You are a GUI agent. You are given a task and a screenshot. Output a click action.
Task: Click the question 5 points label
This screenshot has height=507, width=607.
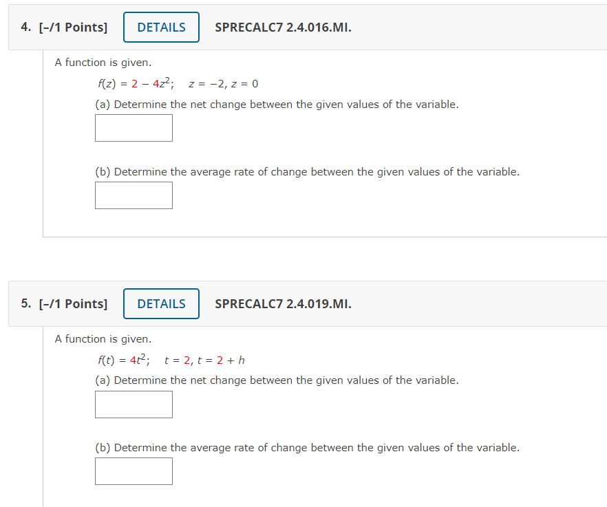coord(64,304)
